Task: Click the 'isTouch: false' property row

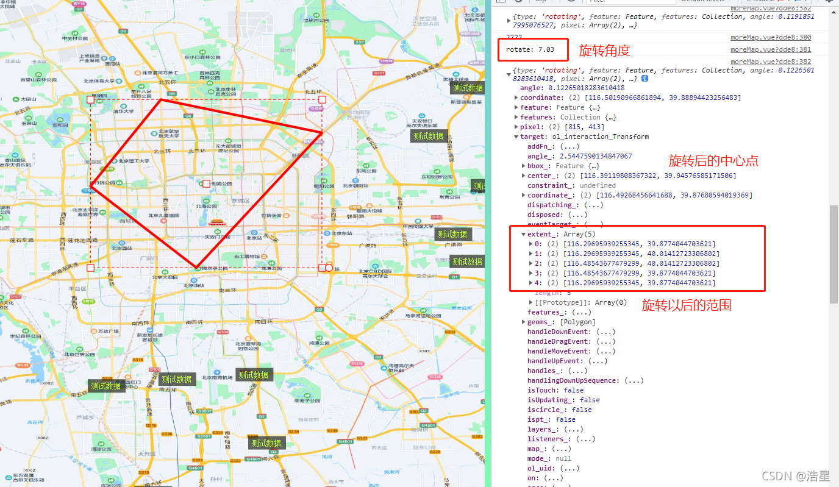Action: pyautogui.click(x=555, y=390)
